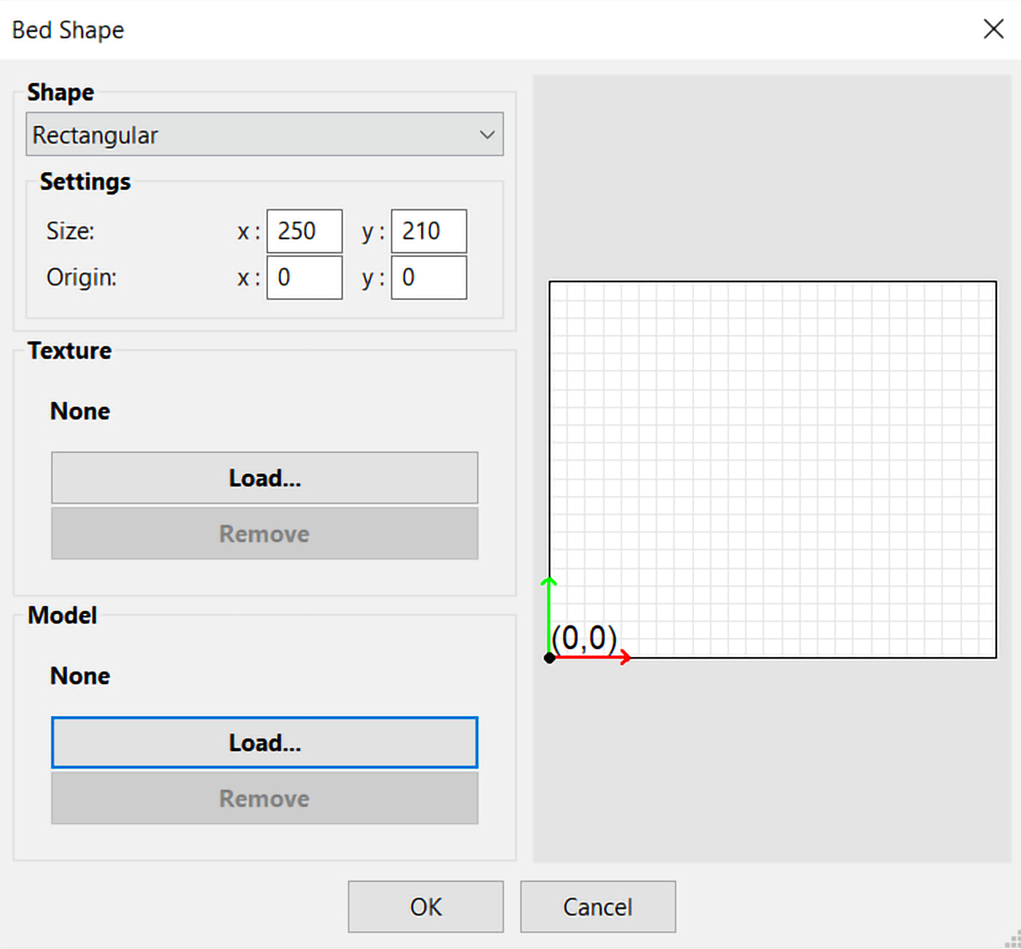Click the Size x field showing 250

(305, 231)
